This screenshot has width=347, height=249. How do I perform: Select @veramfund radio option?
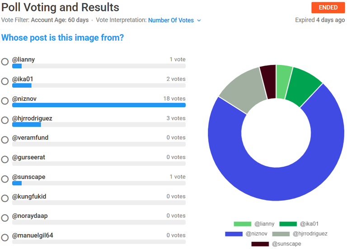(x=5, y=140)
